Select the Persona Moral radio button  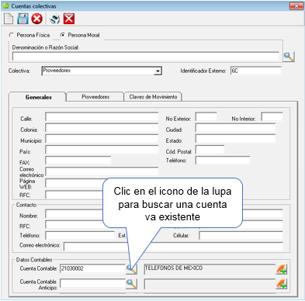63,35
